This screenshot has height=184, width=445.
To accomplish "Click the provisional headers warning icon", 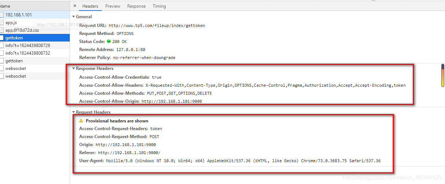I will pyautogui.click(x=81, y=121).
